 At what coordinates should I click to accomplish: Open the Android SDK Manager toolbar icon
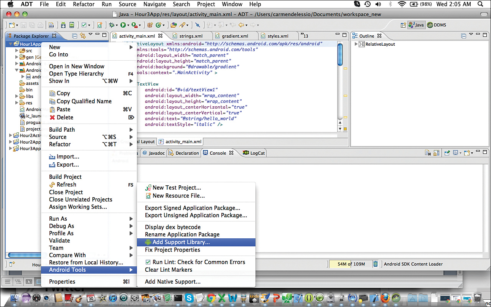tap(63, 25)
